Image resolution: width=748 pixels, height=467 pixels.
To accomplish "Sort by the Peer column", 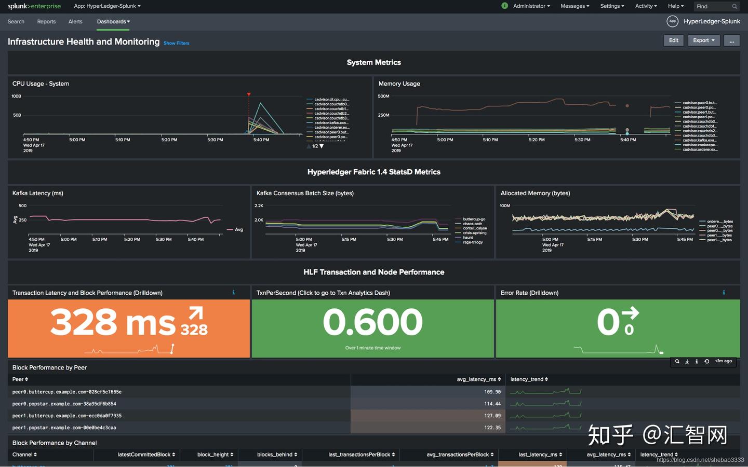I will point(20,379).
